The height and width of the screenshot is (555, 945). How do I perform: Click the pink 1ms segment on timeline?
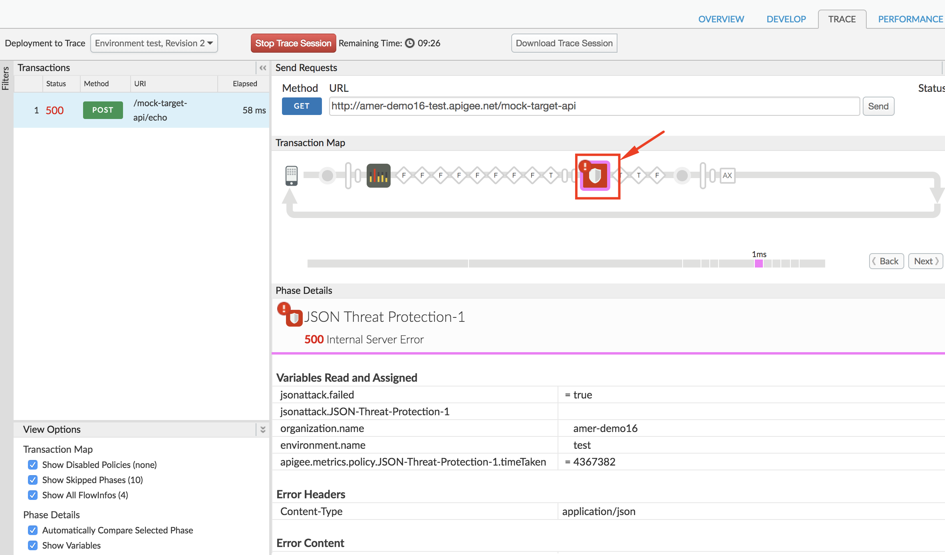coord(758,264)
